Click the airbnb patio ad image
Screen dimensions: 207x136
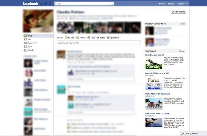coord(154,104)
